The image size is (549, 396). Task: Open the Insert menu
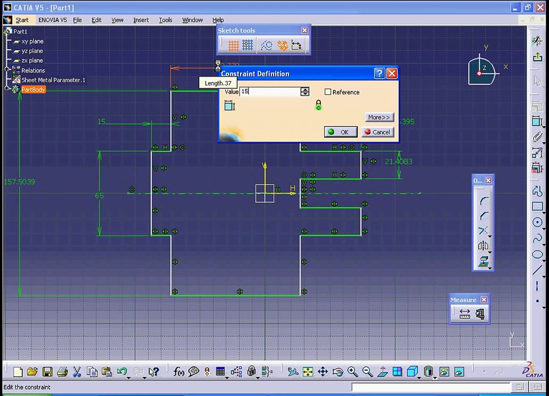141,20
